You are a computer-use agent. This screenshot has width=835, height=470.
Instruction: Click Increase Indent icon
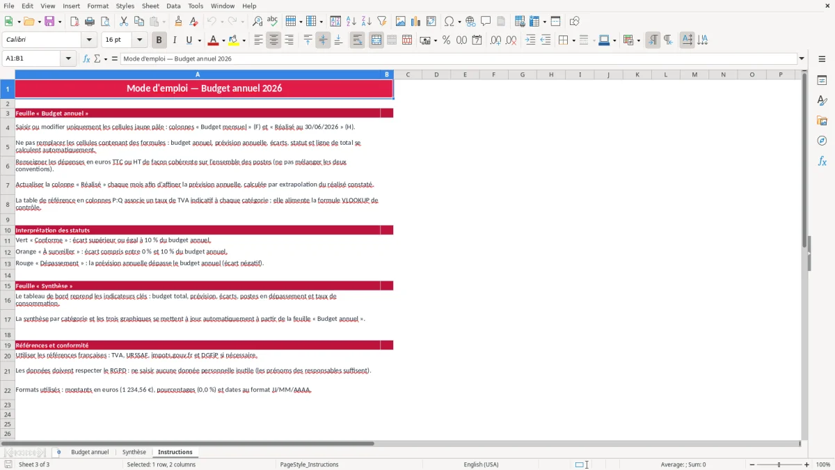530,40
